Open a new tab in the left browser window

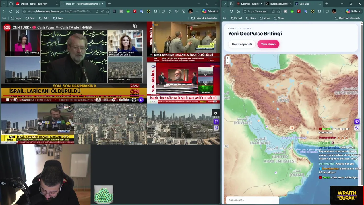click(x=109, y=4)
